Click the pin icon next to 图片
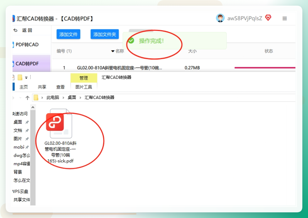 click(27, 139)
